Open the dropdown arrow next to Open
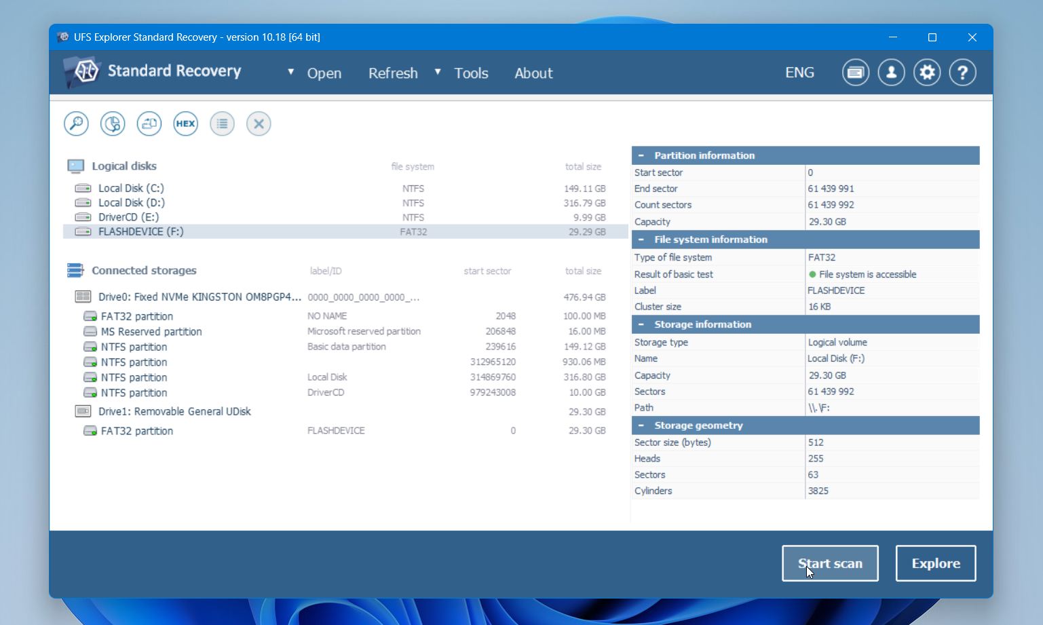The width and height of the screenshot is (1043, 625). click(290, 71)
